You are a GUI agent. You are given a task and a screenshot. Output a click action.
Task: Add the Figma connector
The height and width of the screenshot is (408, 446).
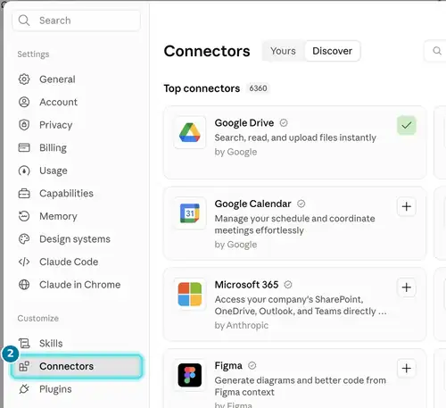click(x=407, y=368)
